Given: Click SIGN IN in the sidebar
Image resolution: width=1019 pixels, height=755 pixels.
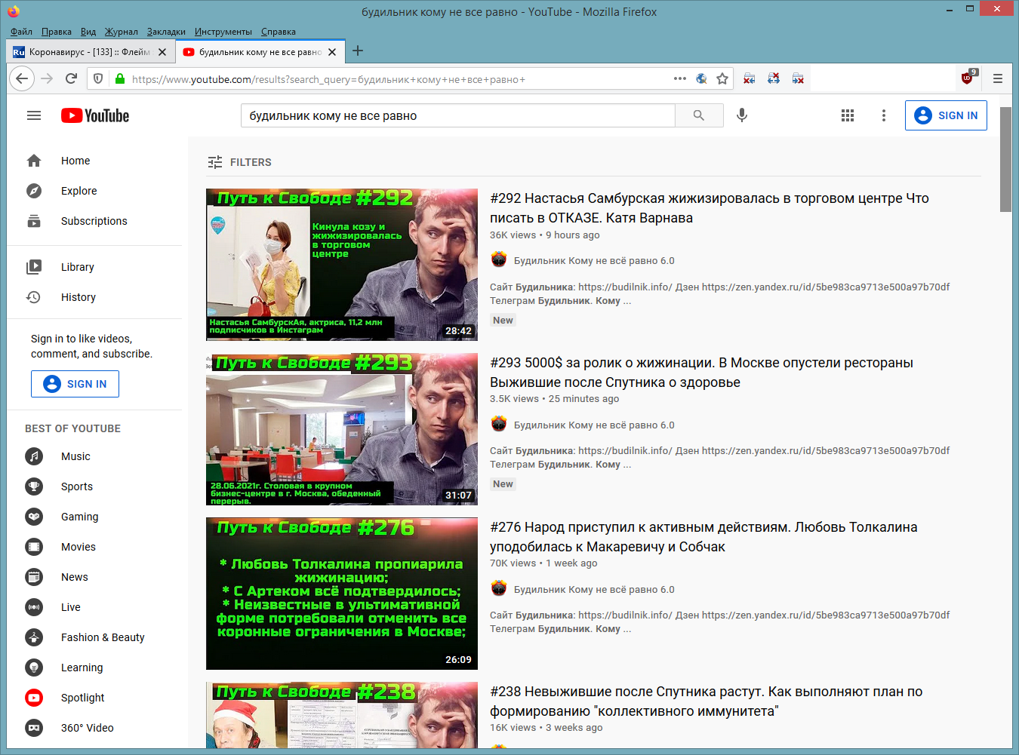Looking at the screenshot, I should point(75,384).
